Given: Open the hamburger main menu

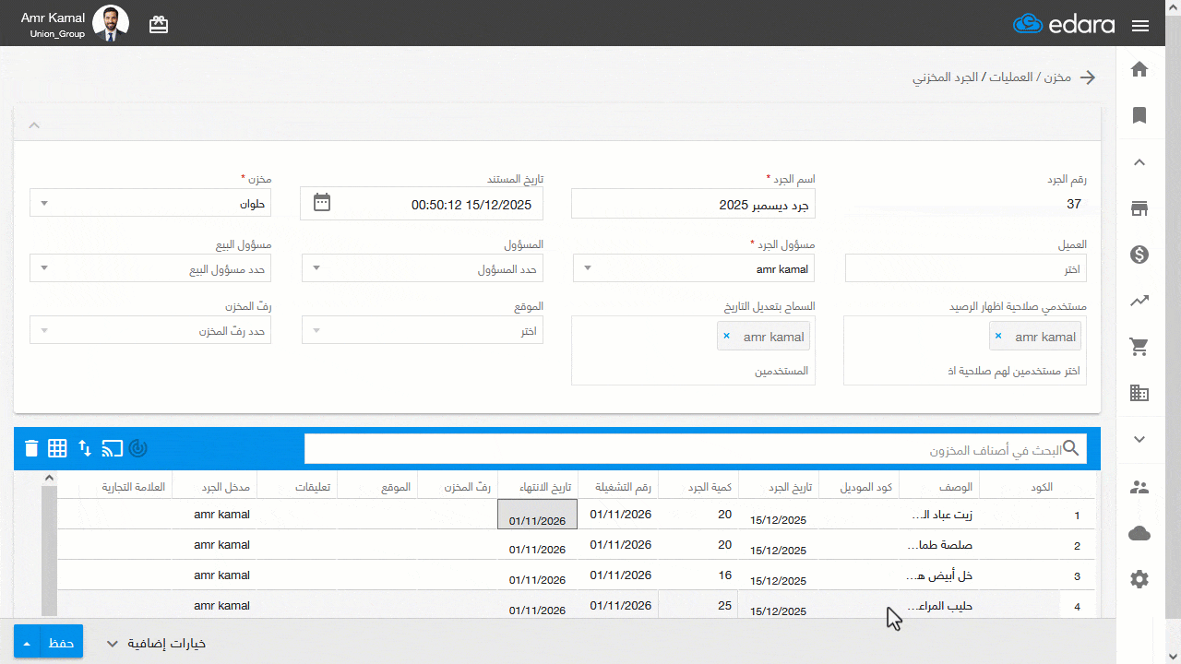Looking at the screenshot, I should [1139, 25].
